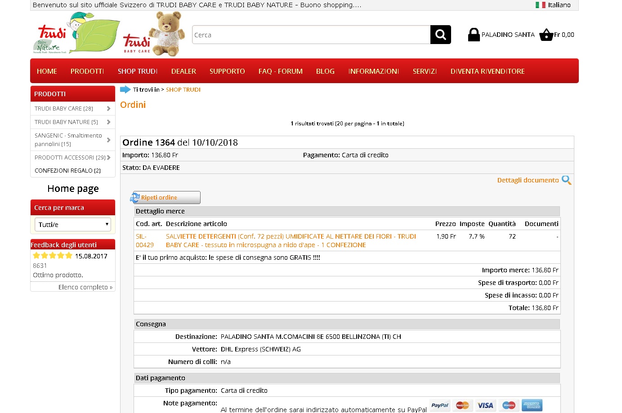
Task: Click the magnifier beside Dettagli documento
Action: click(x=567, y=180)
